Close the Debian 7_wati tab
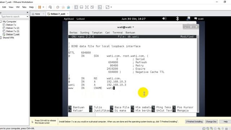 67,14
